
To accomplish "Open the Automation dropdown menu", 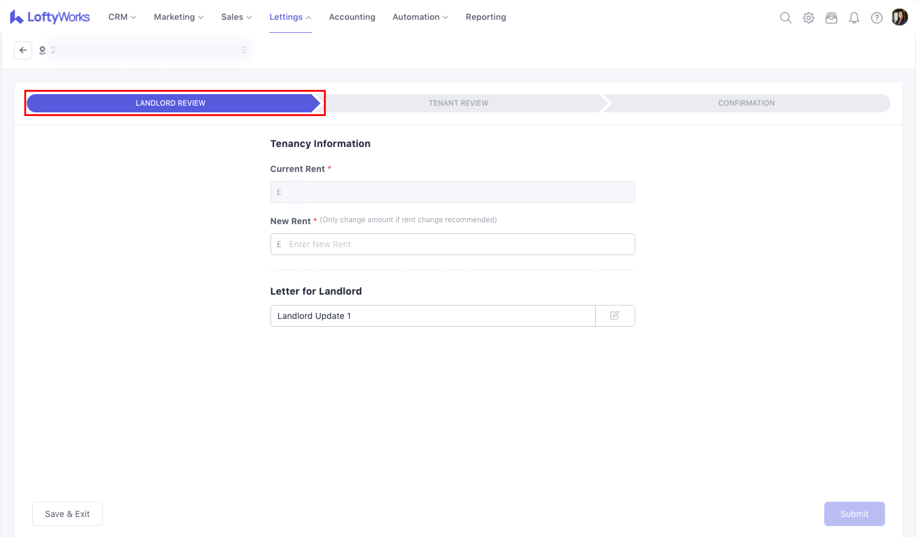I will pos(420,17).
